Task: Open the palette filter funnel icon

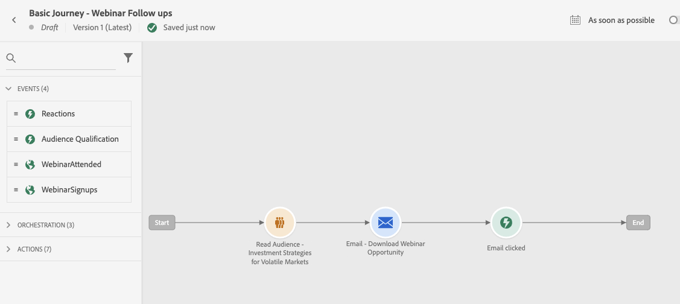Action: pyautogui.click(x=128, y=58)
